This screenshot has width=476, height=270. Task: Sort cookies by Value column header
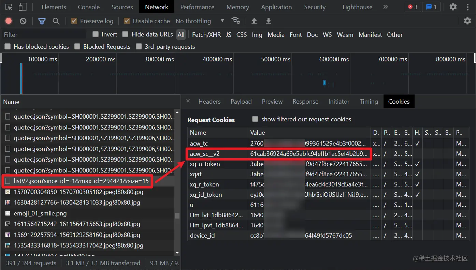click(x=309, y=133)
